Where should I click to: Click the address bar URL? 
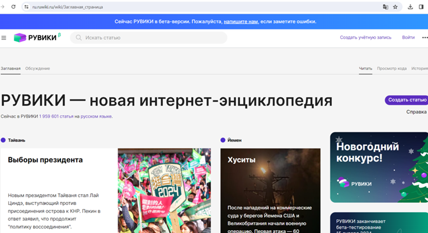click(68, 7)
